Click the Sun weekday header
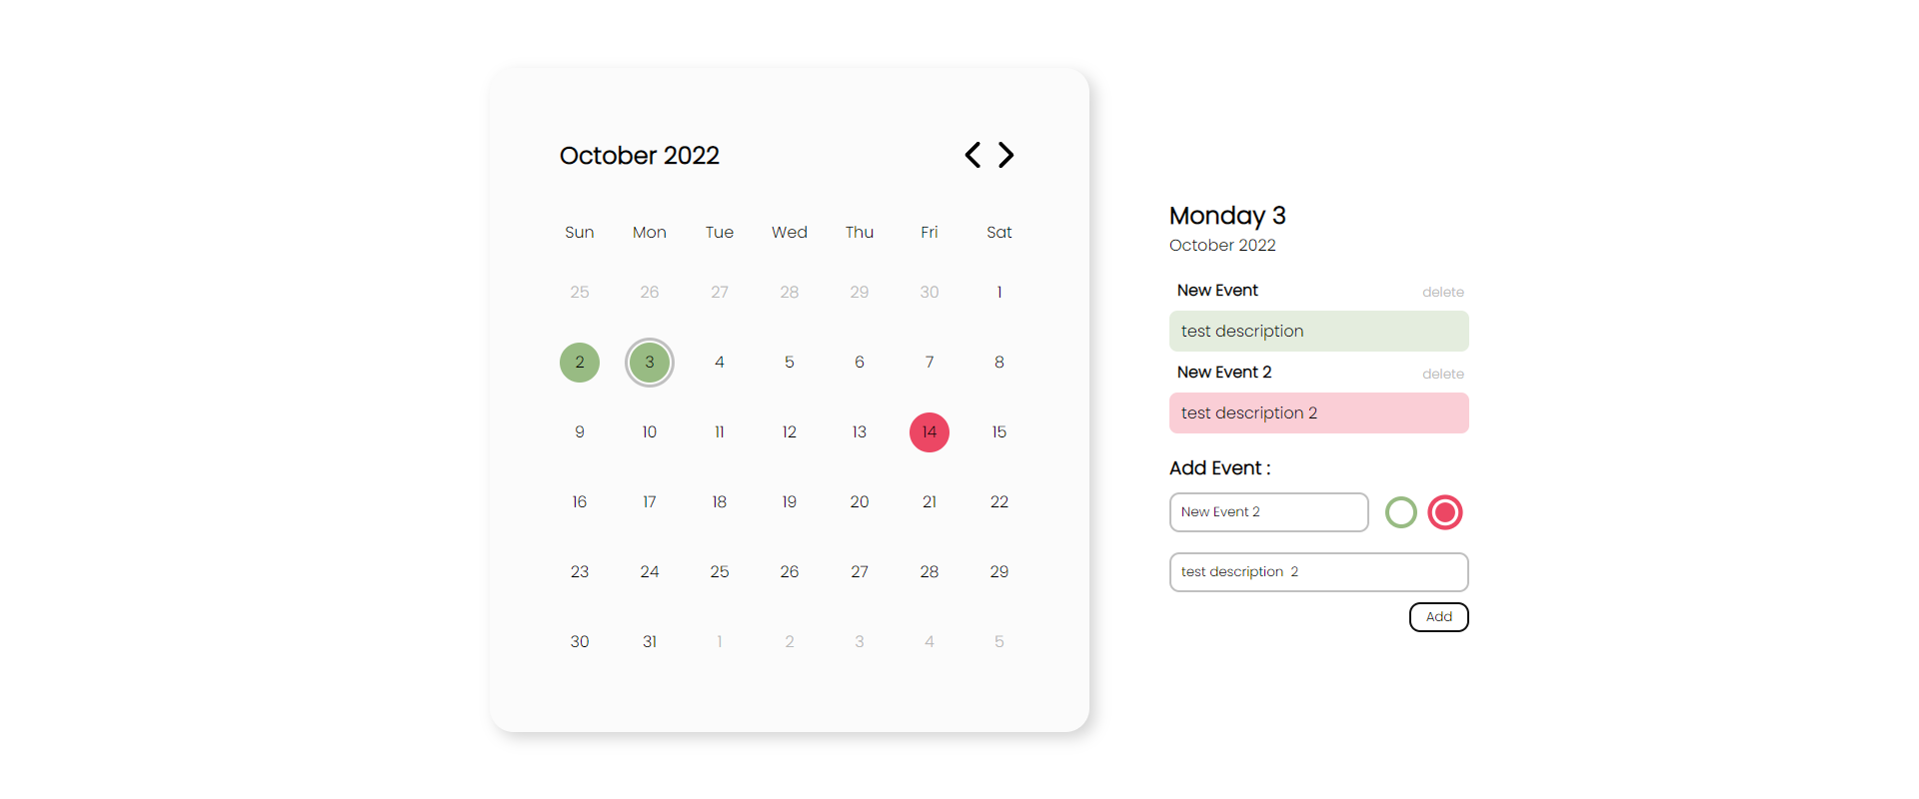This screenshot has height=799, width=1919. pos(580,232)
